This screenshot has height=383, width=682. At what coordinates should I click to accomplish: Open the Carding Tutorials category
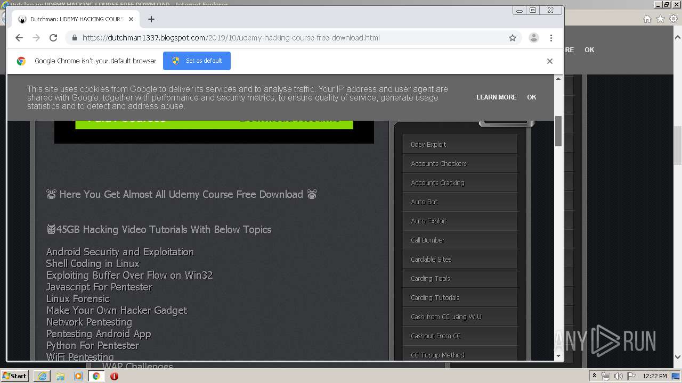pos(460,297)
